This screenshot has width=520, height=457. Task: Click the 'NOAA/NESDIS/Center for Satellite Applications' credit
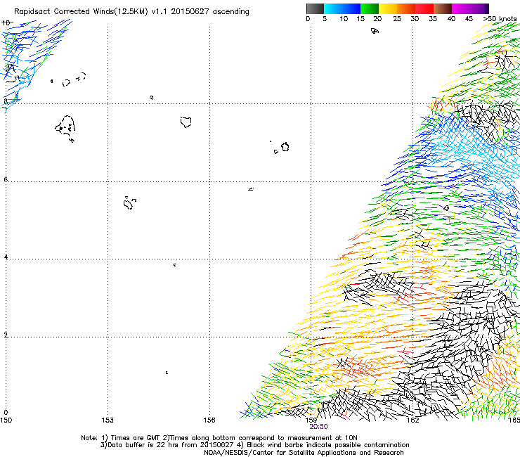(x=304, y=453)
